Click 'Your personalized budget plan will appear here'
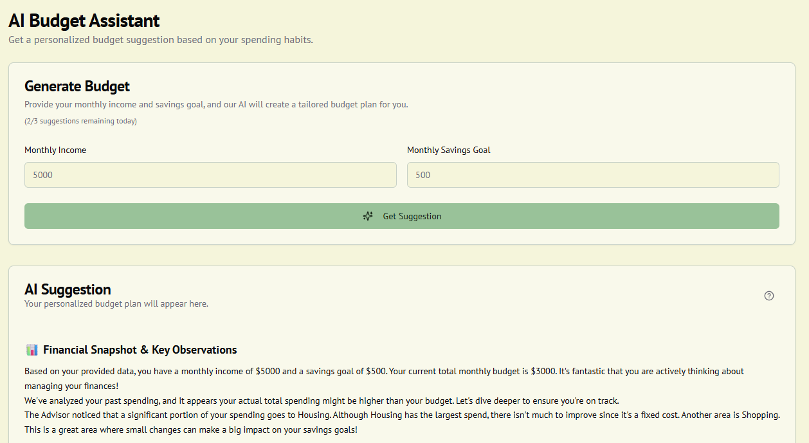The width and height of the screenshot is (809, 443). click(116, 303)
